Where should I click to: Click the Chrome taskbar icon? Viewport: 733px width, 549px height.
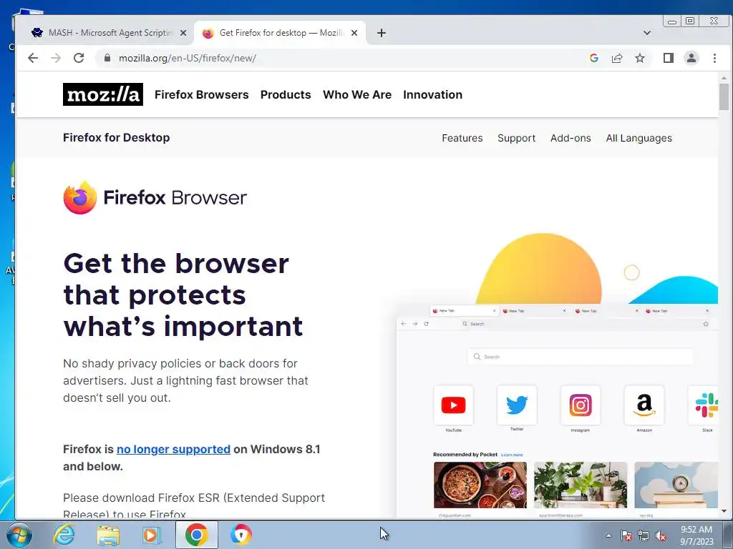click(196, 535)
